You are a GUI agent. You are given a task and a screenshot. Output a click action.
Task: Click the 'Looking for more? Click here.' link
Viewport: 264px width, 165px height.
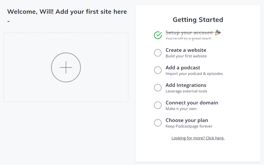point(198,138)
